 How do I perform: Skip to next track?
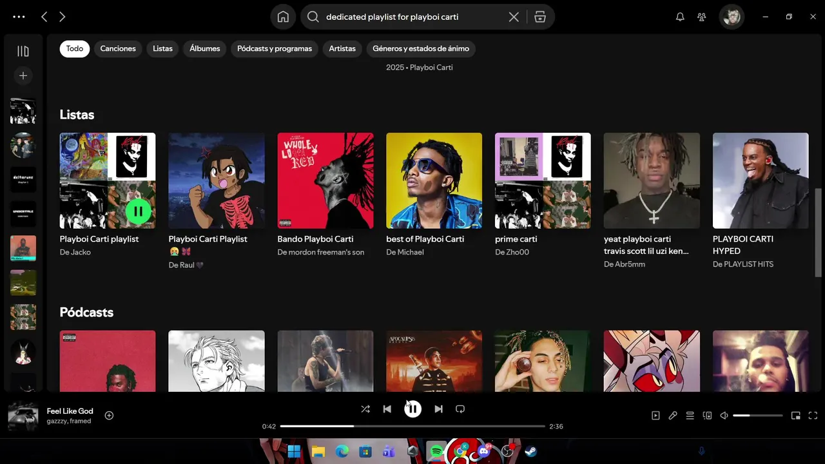438,409
